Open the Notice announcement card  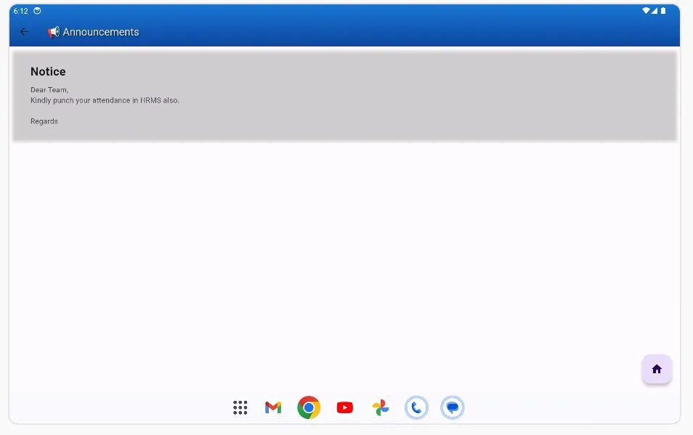(345, 96)
